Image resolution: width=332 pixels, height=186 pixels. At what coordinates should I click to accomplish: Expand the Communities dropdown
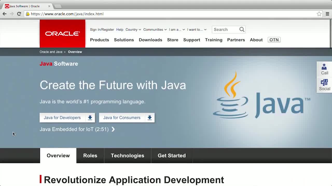(155, 29)
